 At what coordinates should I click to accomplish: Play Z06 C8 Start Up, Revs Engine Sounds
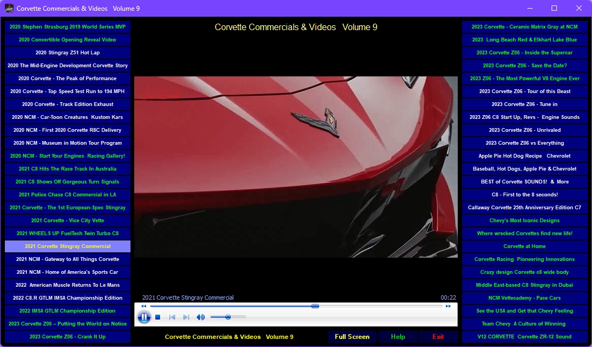coord(525,117)
